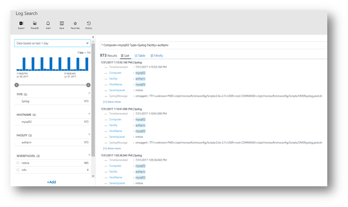The width and height of the screenshot is (348, 207).
Task: Open ellipsis menu beside TimeGenerated in first record
Action: pyautogui.click(x=106, y=67)
